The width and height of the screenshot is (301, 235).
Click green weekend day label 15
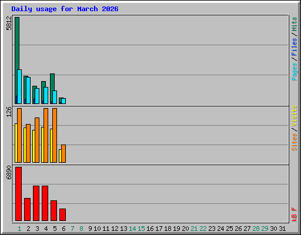click(x=141, y=229)
